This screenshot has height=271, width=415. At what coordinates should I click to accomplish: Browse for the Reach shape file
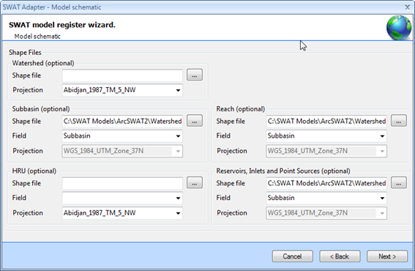(x=399, y=121)
